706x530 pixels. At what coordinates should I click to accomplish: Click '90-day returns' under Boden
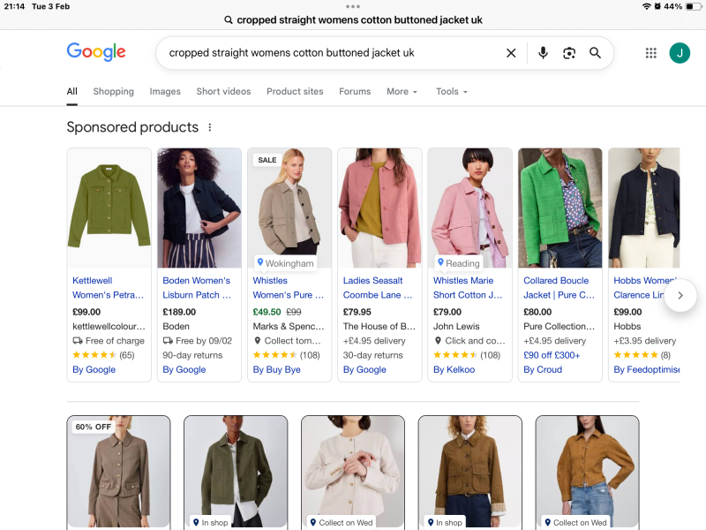pyautogui.click(x=192, y=355)
